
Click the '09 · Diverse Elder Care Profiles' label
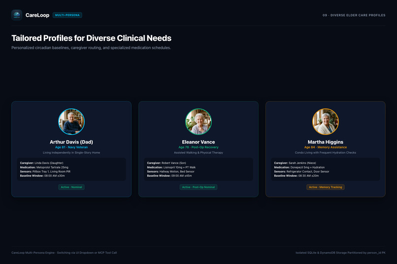click(x=354, y=15)
